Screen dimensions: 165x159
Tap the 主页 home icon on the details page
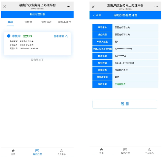coord(101,150)
